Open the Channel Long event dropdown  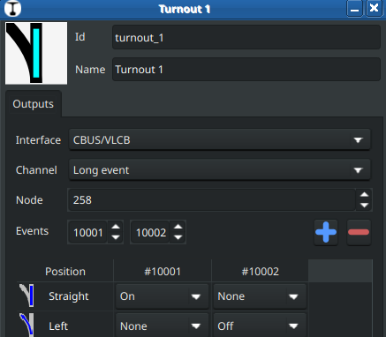[219, 170]
